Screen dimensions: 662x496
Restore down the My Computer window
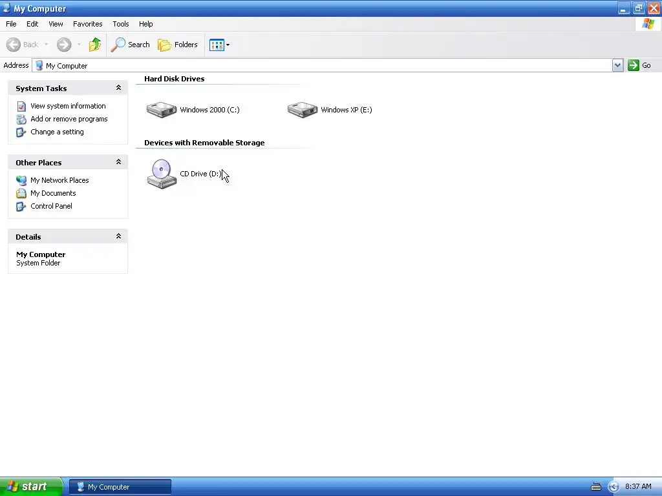tap(638, 8)
